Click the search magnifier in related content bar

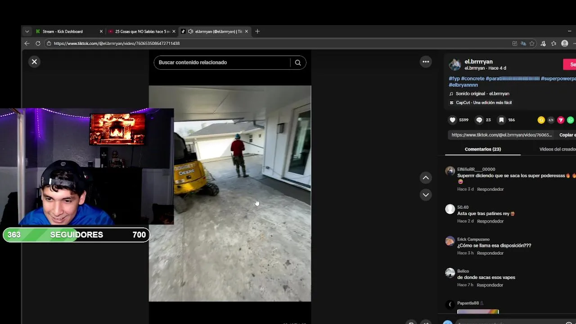298,63
